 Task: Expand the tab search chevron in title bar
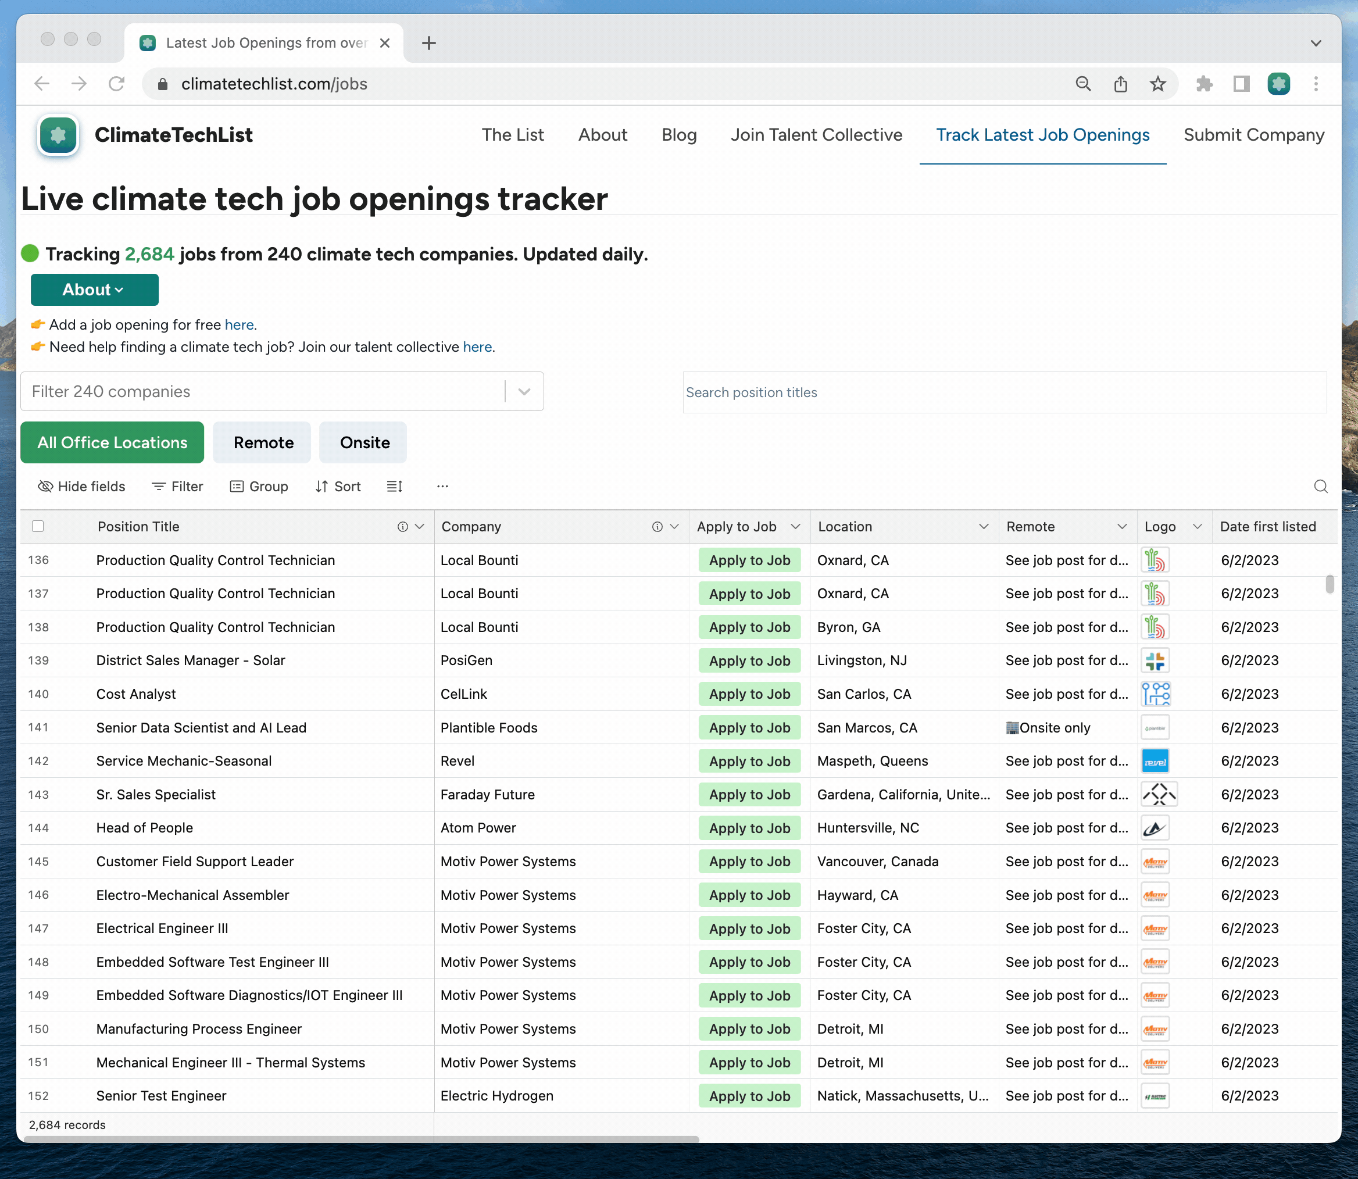[1316, 44]
